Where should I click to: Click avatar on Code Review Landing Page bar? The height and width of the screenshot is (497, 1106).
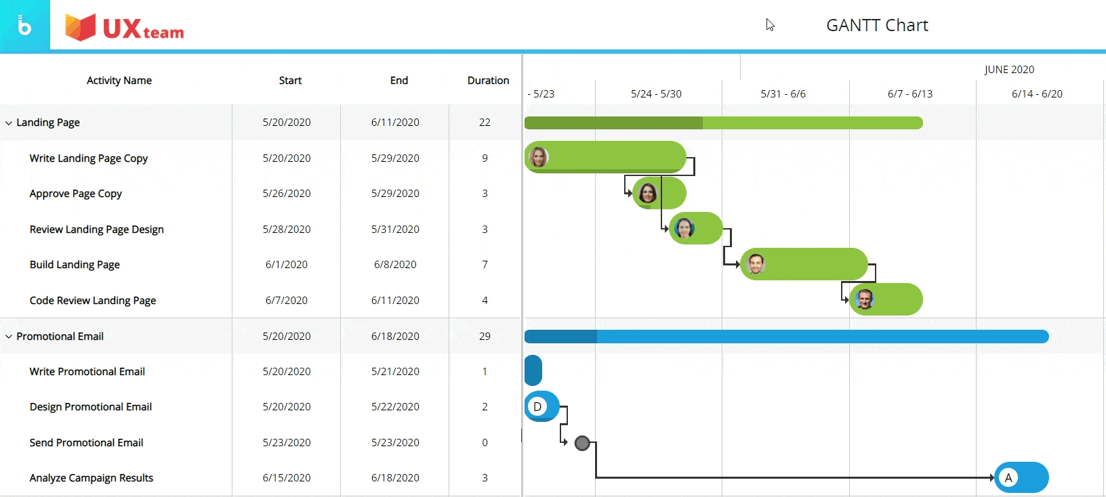tap(865, 299)
